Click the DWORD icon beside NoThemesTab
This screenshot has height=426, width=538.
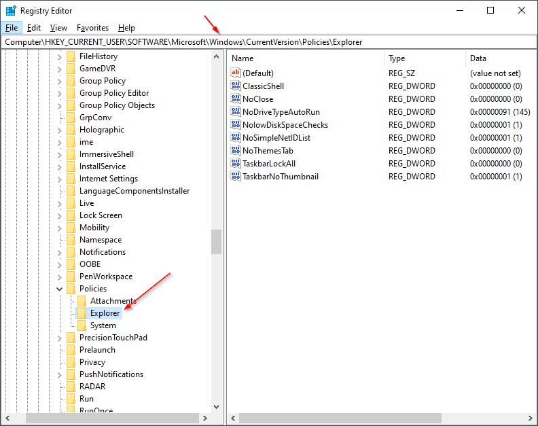(236, 151)
